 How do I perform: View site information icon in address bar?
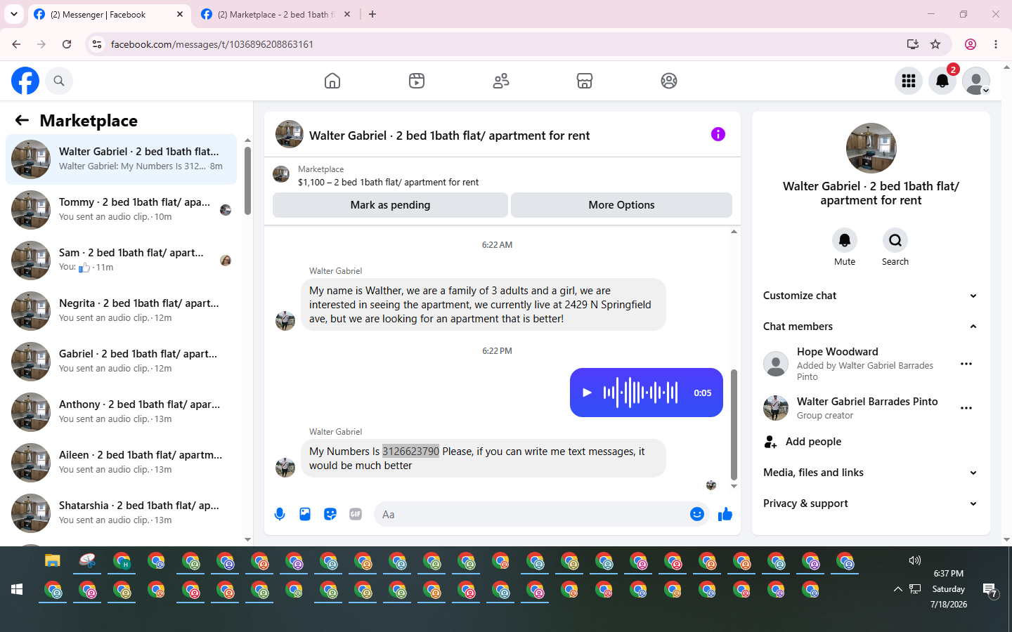[x=97, y=44]
